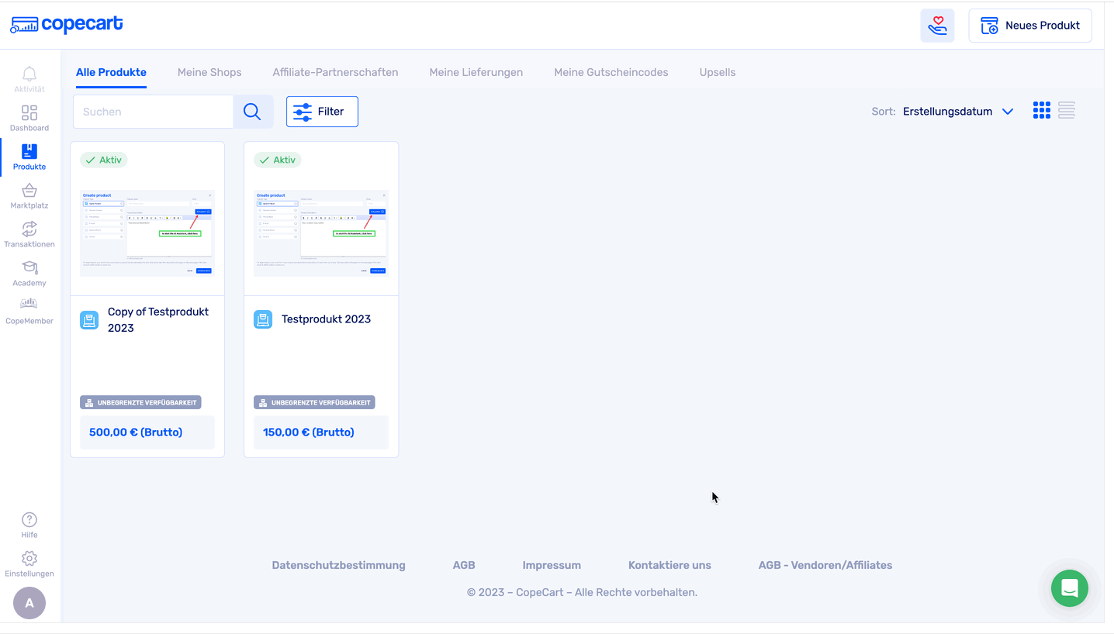Image resolution: width=1114 pixels, height=634 pixels.
Task: Open the green chat support bubble
Action: click(1069, 588)
